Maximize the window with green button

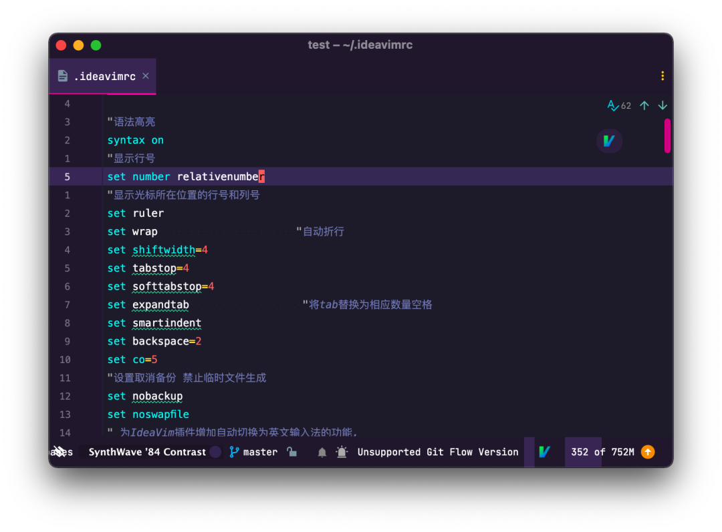(x=96, y=45)
